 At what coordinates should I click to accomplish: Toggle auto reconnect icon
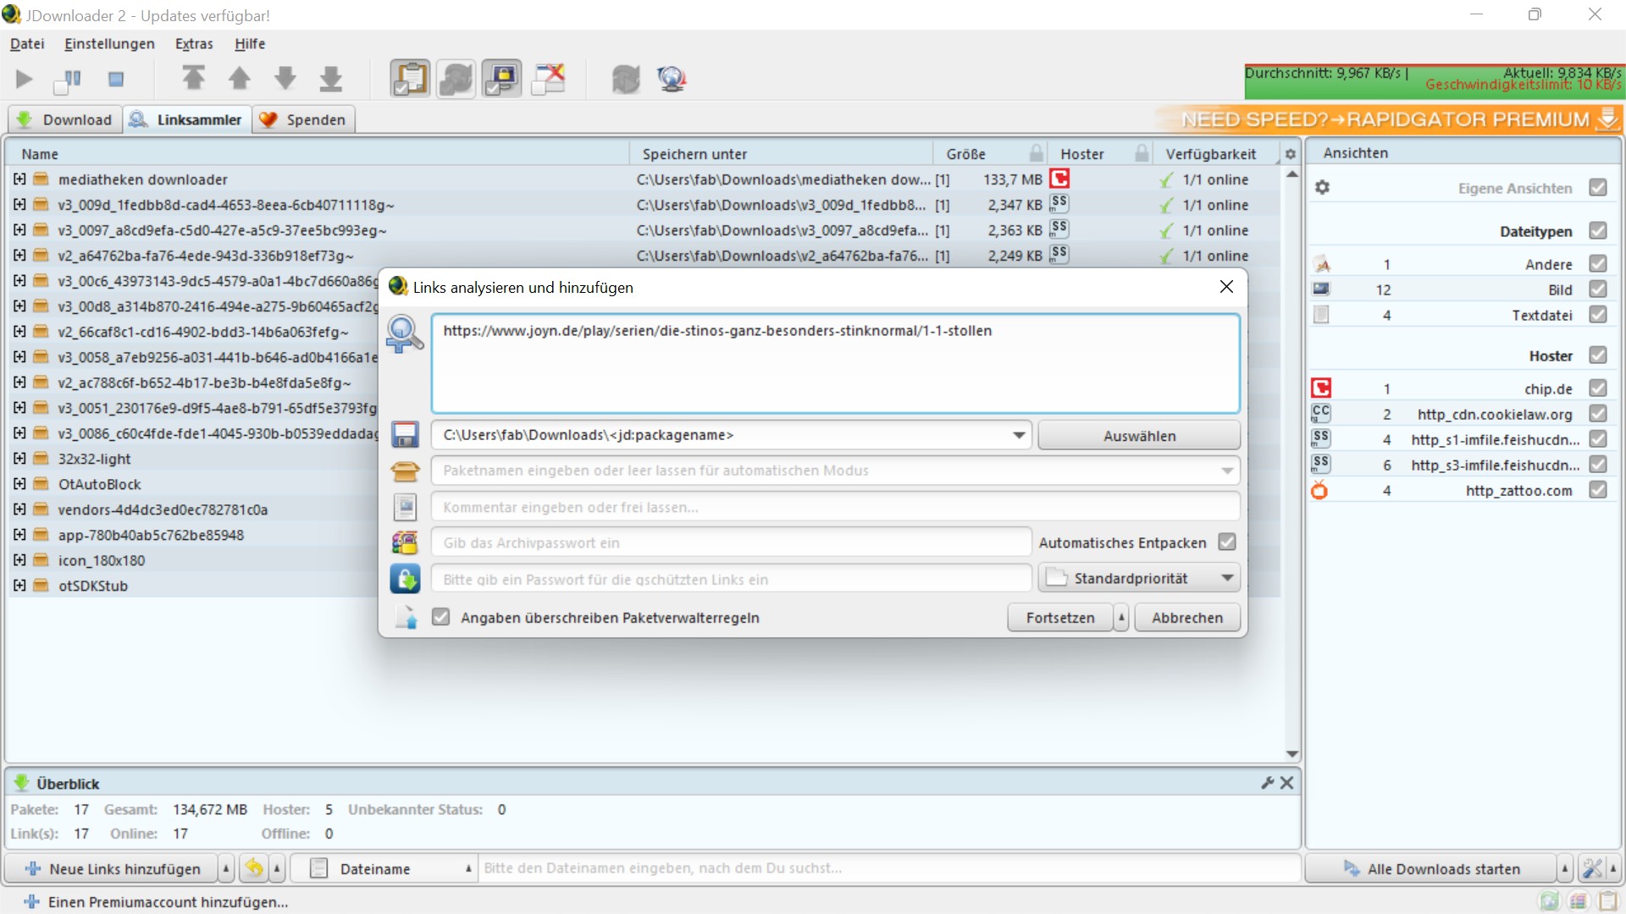[456, 79]
